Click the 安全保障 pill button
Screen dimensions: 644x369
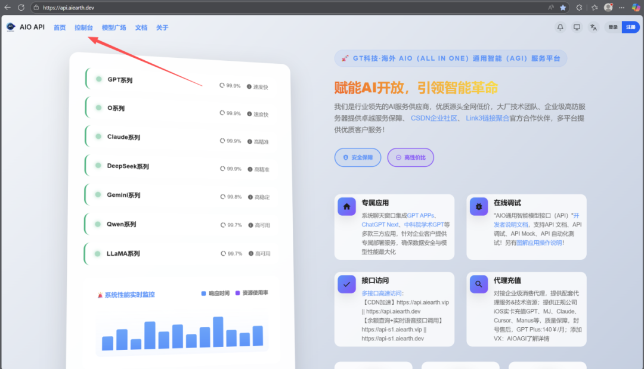click(357, 157)
